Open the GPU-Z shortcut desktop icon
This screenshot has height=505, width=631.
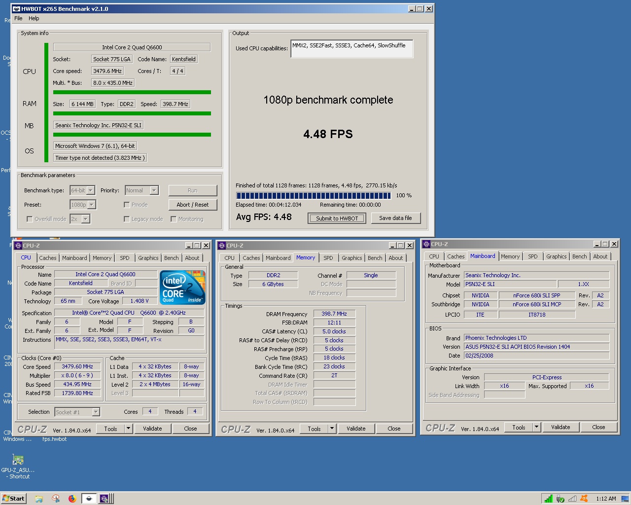(18, 466)
